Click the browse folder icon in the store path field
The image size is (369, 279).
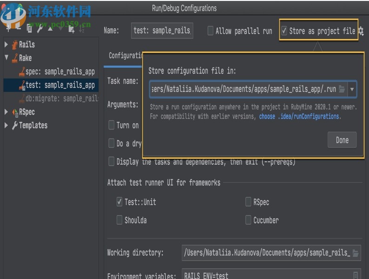pyautogui.click(x=342, y=89)
